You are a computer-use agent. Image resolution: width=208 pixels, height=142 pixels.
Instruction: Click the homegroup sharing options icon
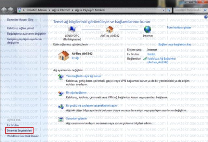click(61, 106)
